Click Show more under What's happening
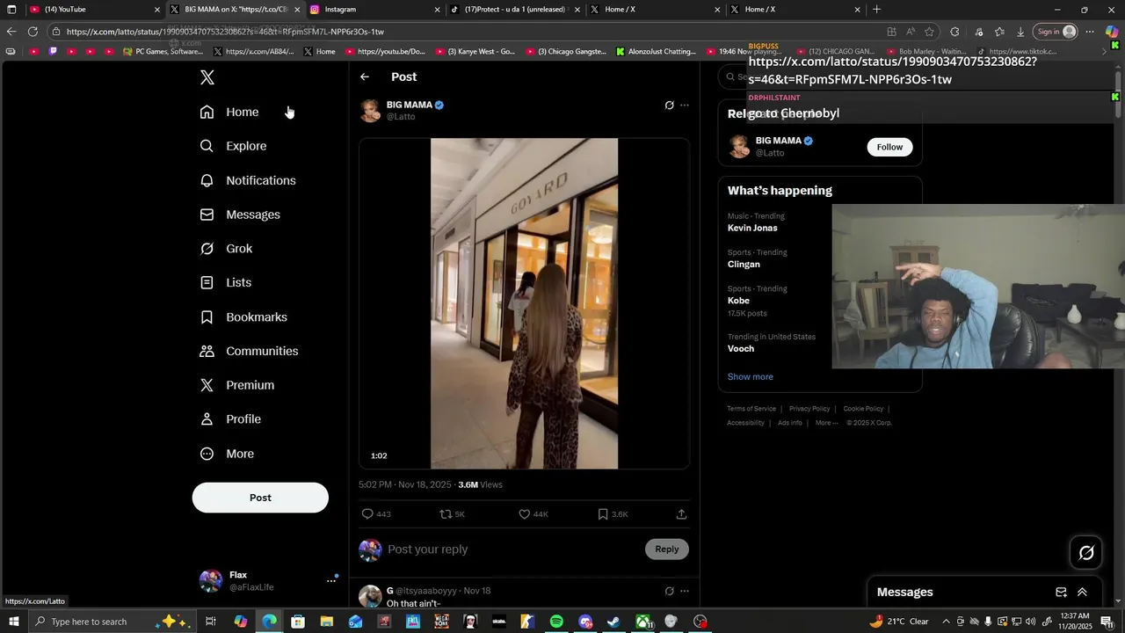The image size is (1125, 633). (x=750, y=377)
